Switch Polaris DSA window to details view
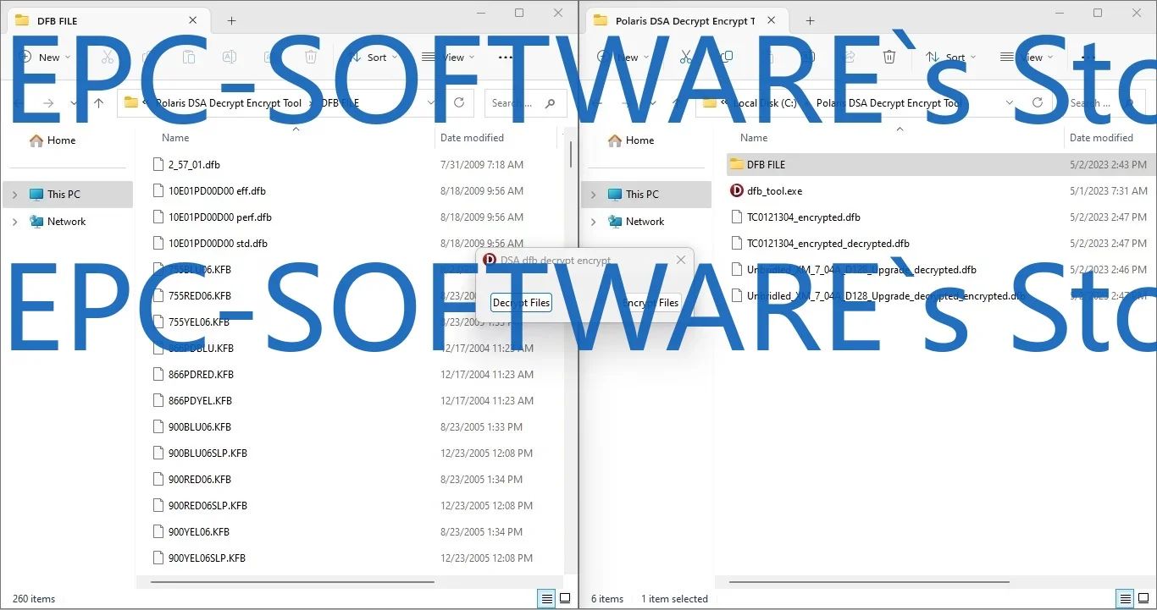The image size is (1157, 610). pyautogui.click(x=1126, y=598)
